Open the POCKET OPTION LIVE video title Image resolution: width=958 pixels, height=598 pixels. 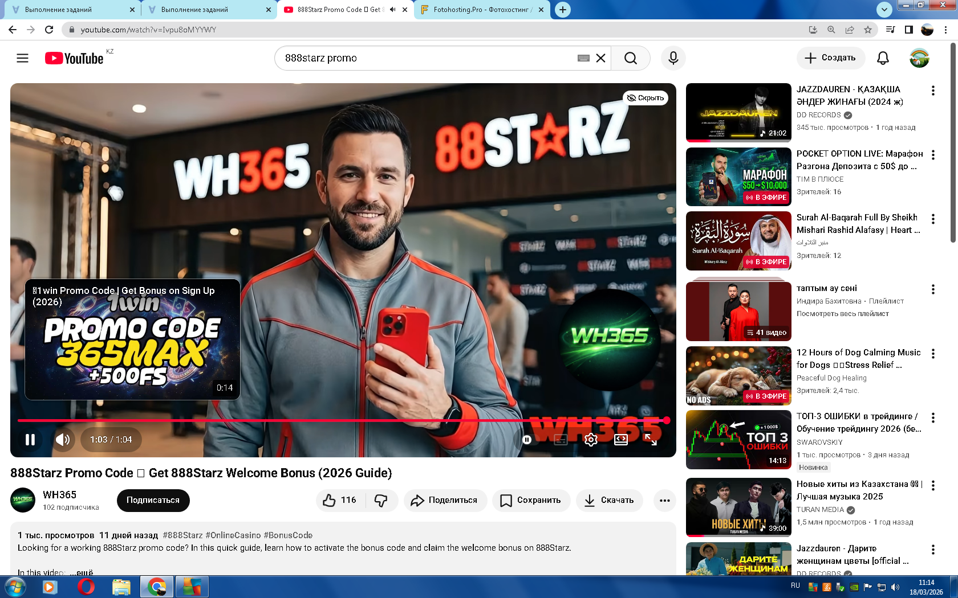[859, 160]
